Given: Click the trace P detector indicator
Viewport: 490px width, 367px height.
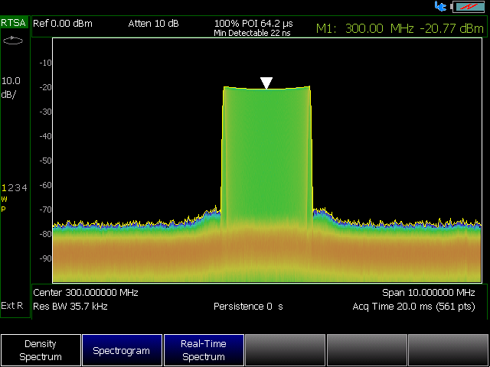Looking at the screenshot, I should point(3,209).
